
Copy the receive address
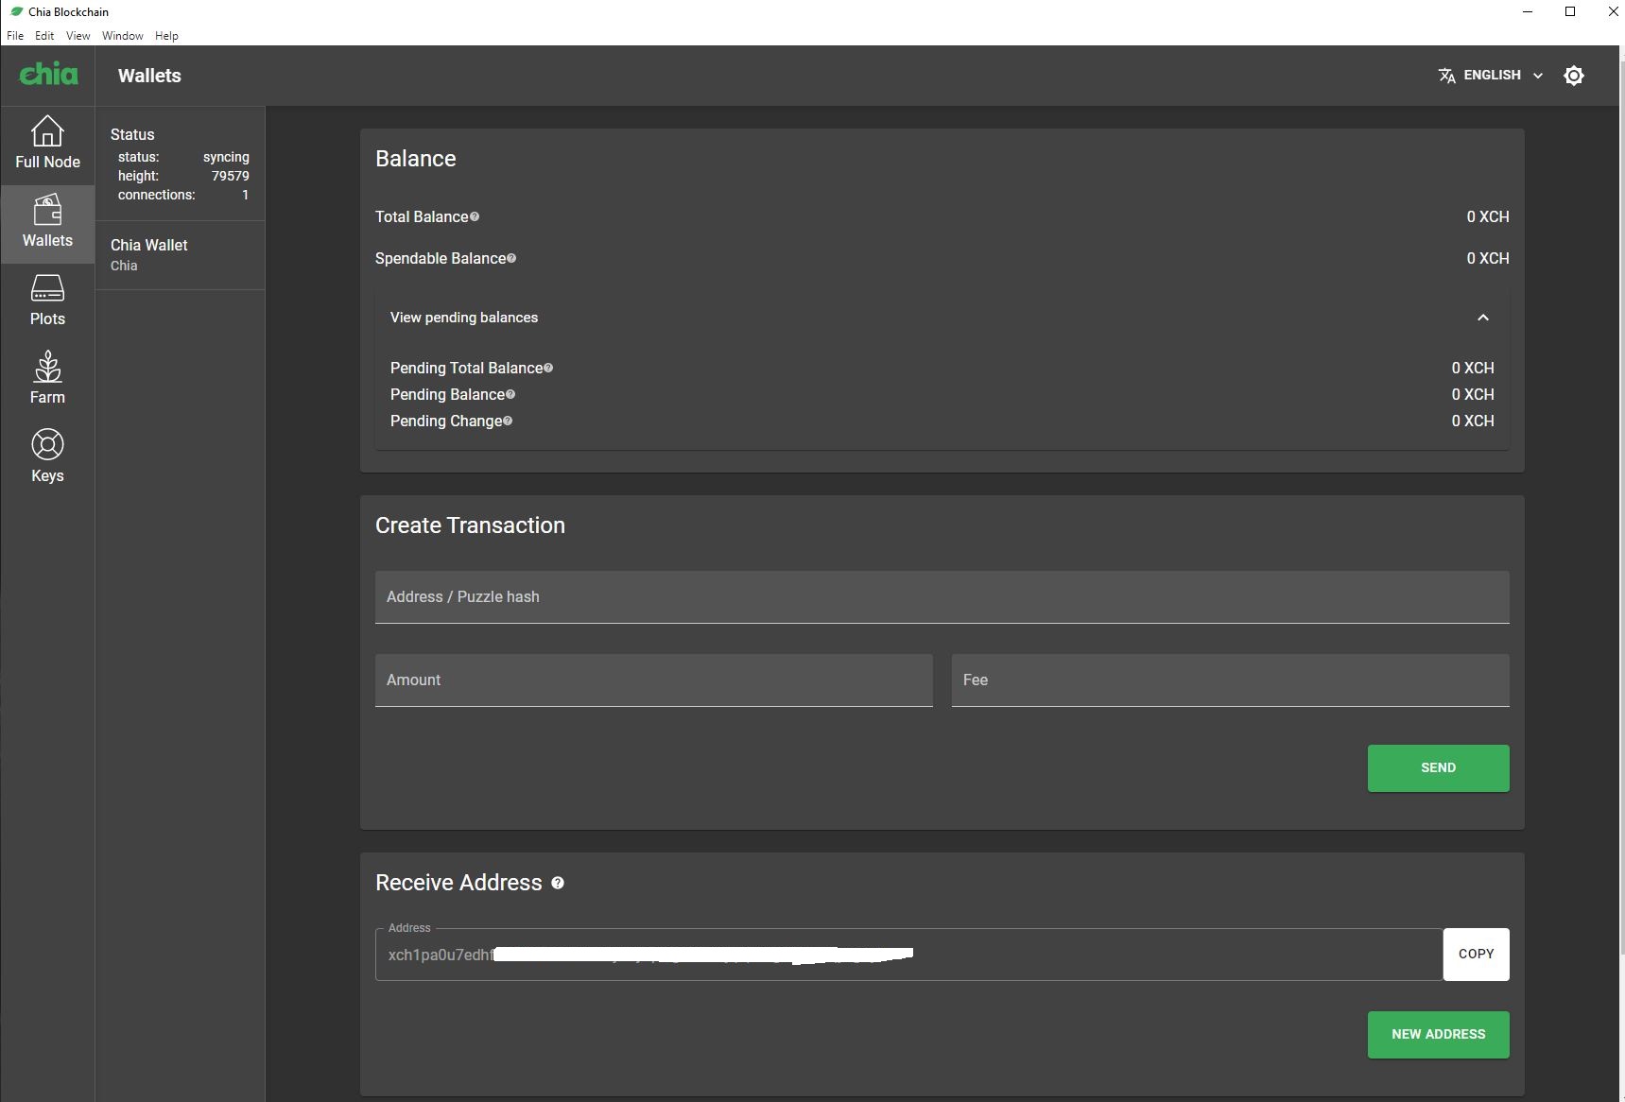click(x=1476, y=954)
